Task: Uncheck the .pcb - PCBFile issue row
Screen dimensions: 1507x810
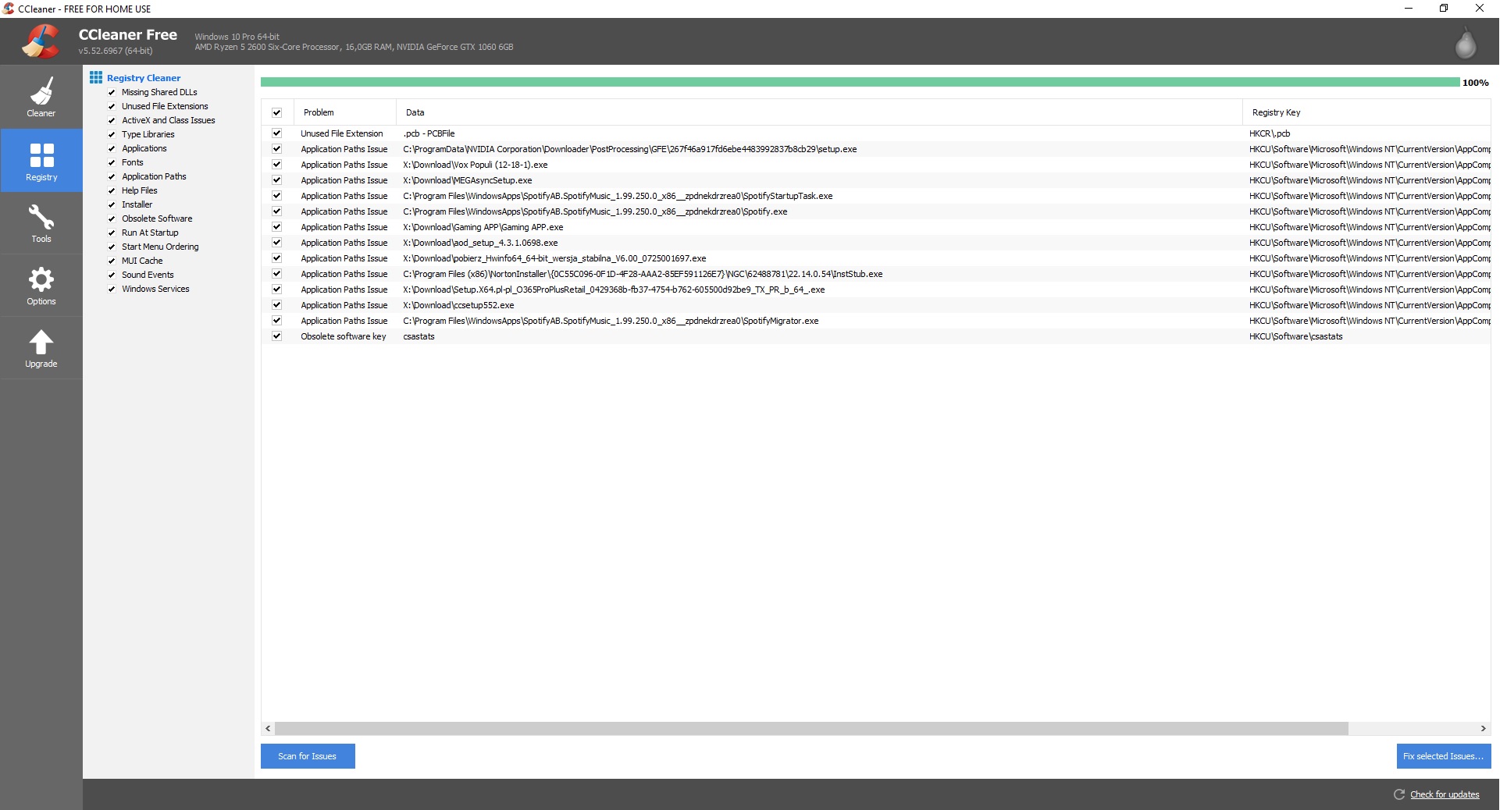Action: 276,133
